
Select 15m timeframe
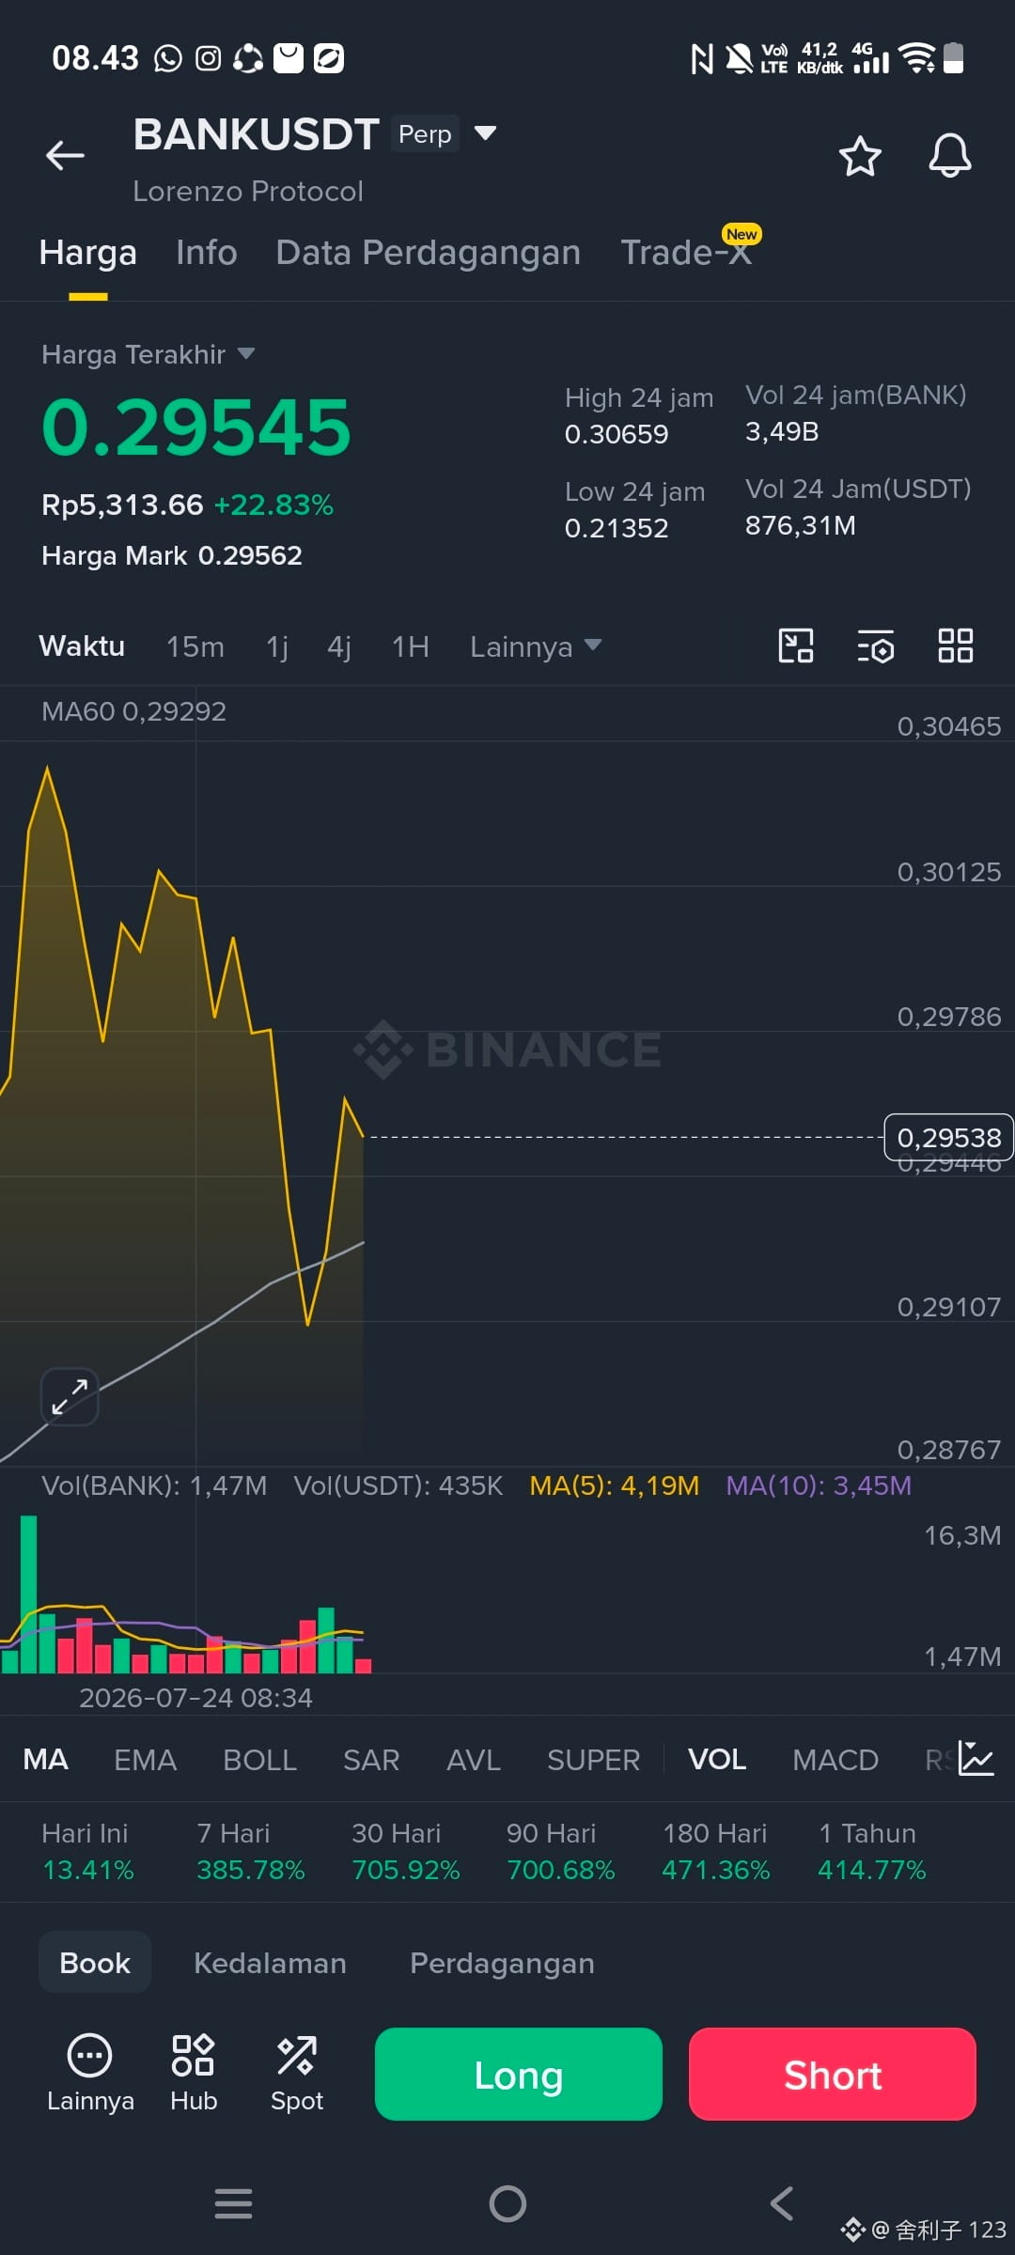click(x=195, y=646)
